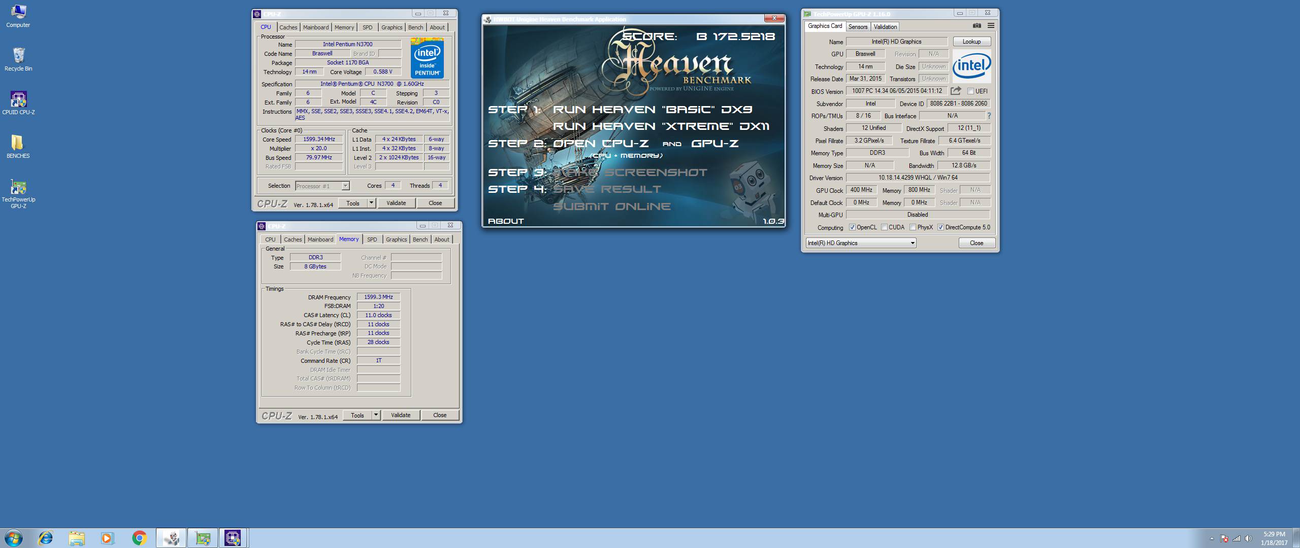Image resolution: width=1300 pixels, height=548 pixels.
Task: Switch to Caches tab in upper CPU-Z window
Action: pos(288,27)
